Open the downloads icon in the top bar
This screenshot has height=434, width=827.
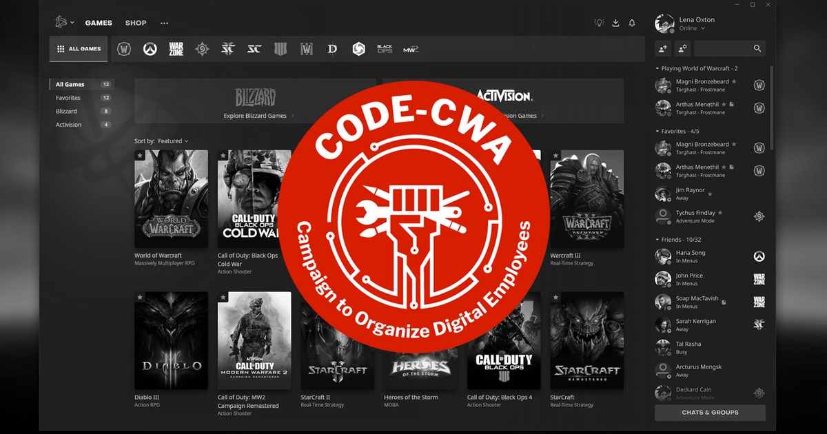pyautogui.click(x=615, y=23)
